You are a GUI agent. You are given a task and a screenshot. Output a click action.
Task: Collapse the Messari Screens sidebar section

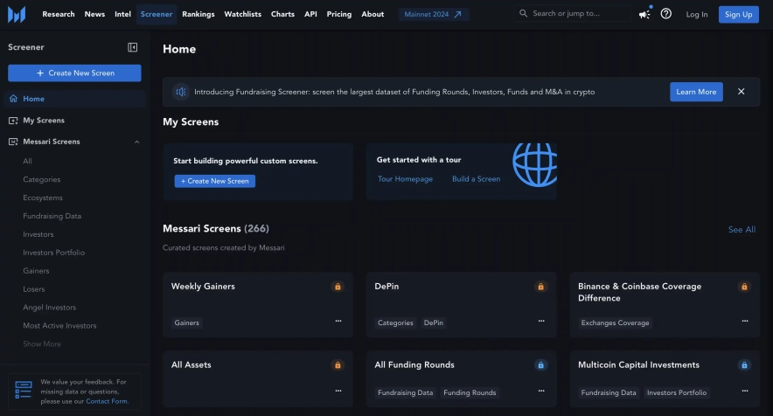pyautogui.click(x=136, y=142)
